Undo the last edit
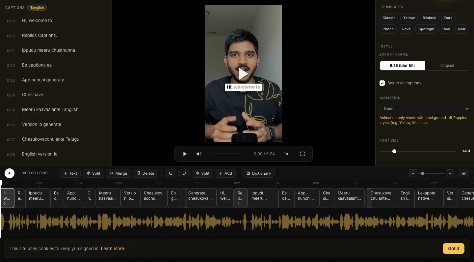The height and width of the screenshot is (262, 474). 171,173
